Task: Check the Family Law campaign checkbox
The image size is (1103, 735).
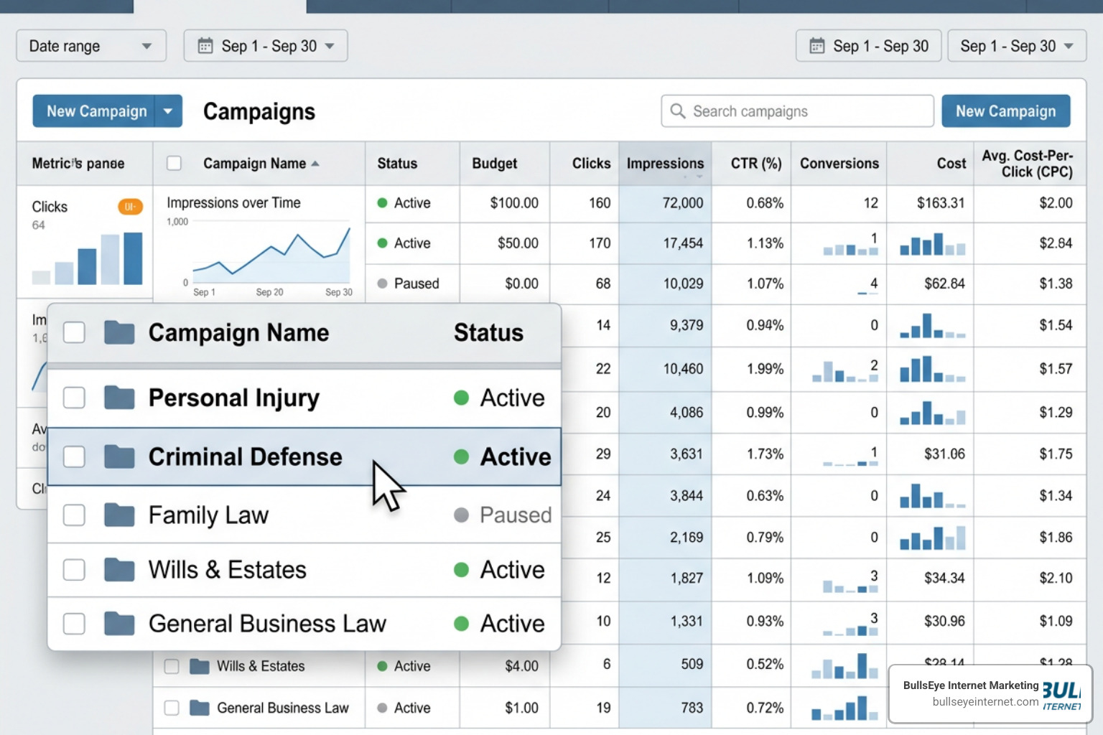Action: point(74,515)
